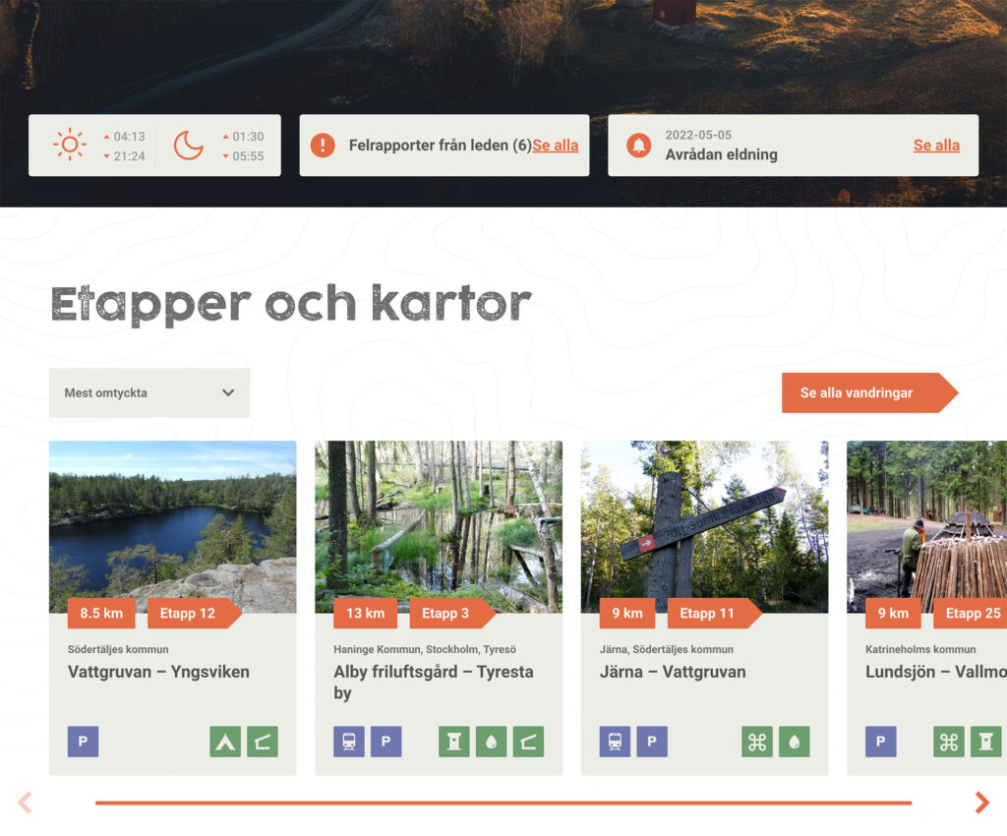Click the wind shelter icon on Etapp 12 card

(263, 742)
